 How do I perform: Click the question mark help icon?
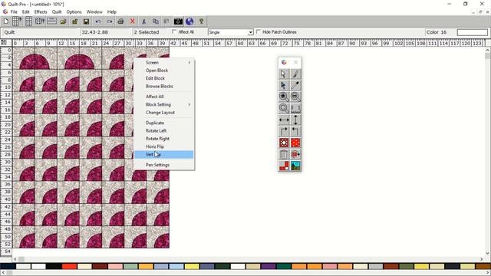pos(201,21)
